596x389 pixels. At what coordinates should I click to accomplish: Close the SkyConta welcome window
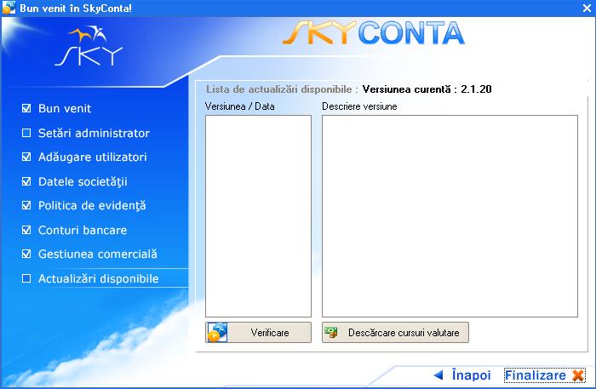click(587, 8)
